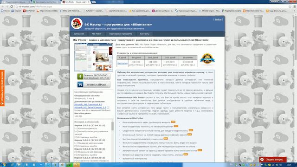Click the 90 Дней column header

[136, 58]
